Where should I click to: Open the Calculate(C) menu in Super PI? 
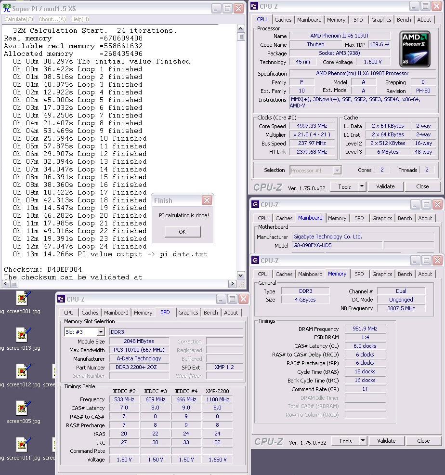click(x=18, y=19)
